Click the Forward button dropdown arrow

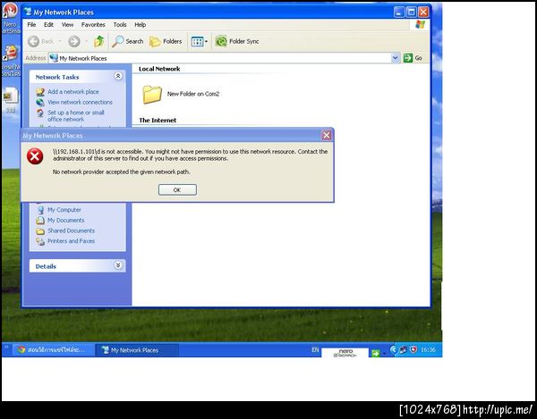coord(86,41)
